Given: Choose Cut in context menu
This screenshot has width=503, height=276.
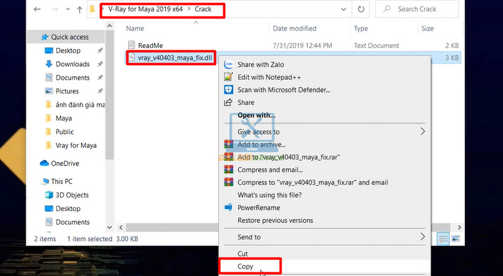Looking at the screenshot, I should point(242,253).
